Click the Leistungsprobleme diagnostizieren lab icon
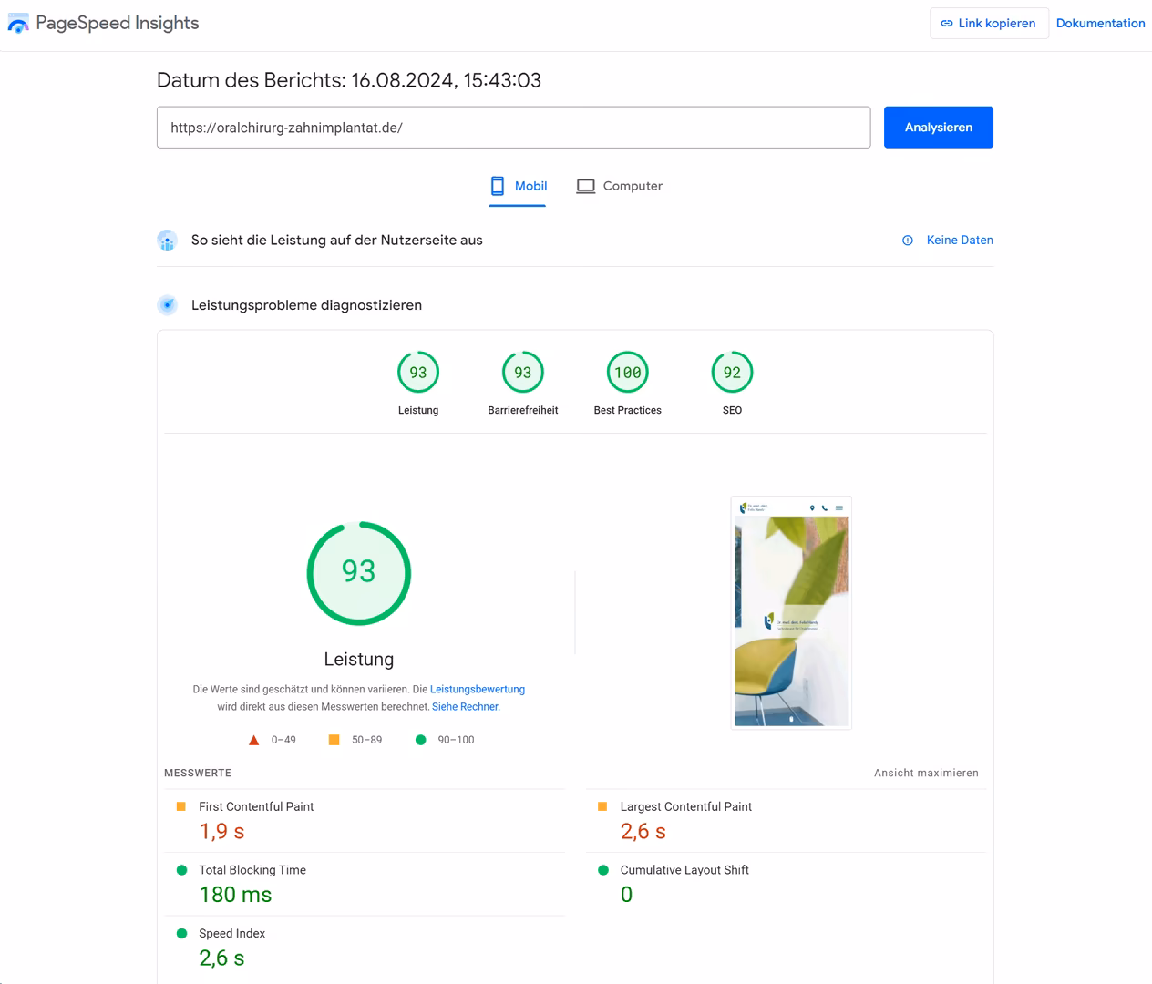1152x984 pixels. pos(167,304)
